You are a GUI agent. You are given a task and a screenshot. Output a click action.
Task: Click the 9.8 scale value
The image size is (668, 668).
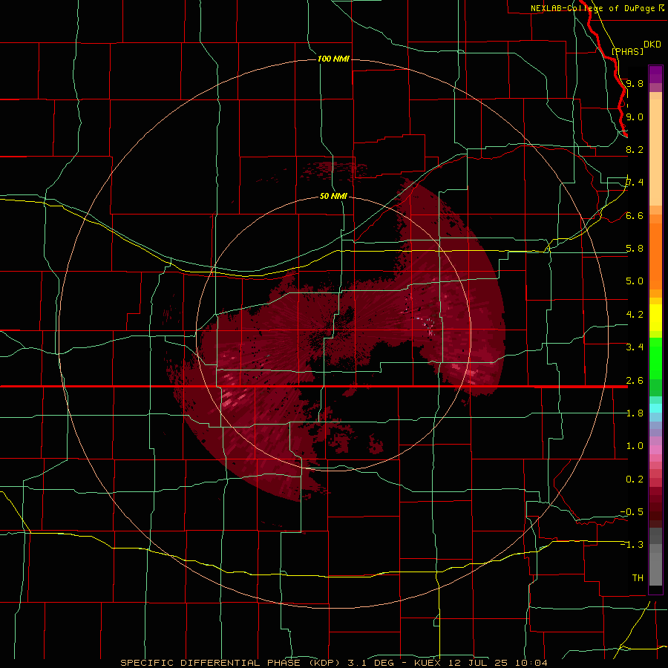click(635, 83)
